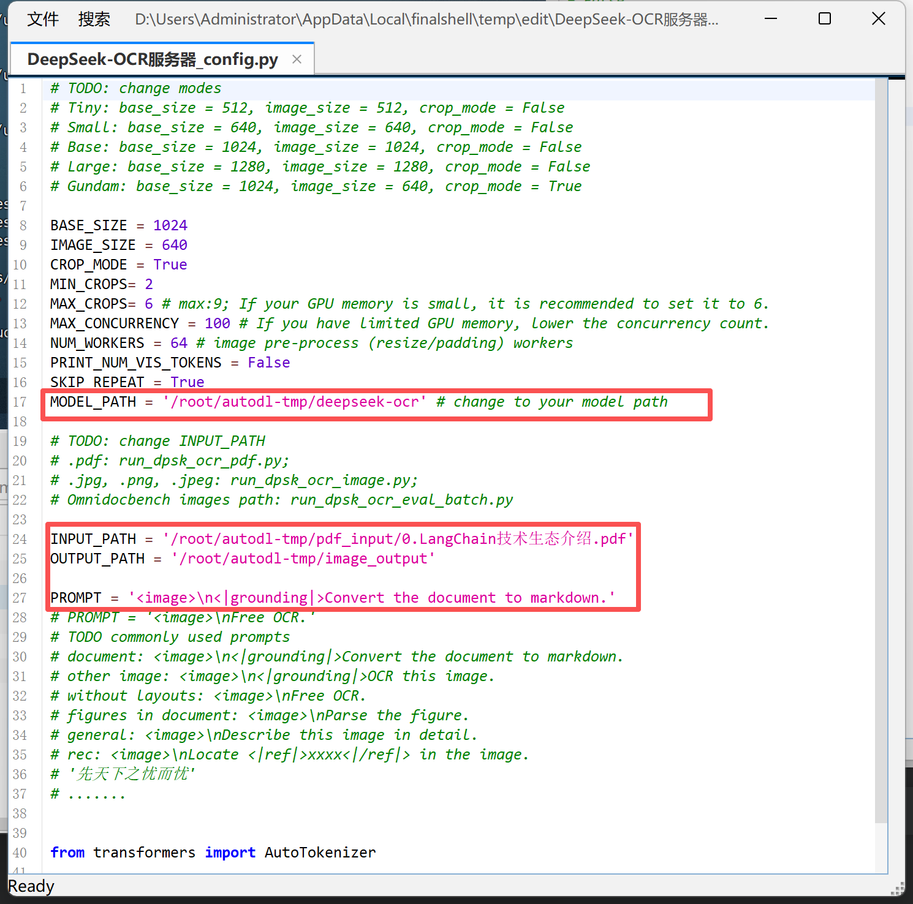Click the '# Gundam:' mode comment line
The width and height of the screenshot is (913, 904).
pyautogui.click(x=316, y=186)
